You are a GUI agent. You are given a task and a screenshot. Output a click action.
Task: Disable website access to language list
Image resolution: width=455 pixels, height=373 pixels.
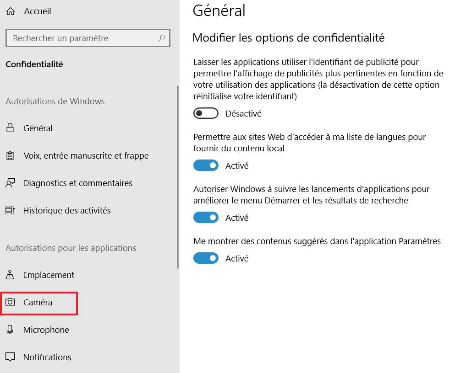pos(206,165)
